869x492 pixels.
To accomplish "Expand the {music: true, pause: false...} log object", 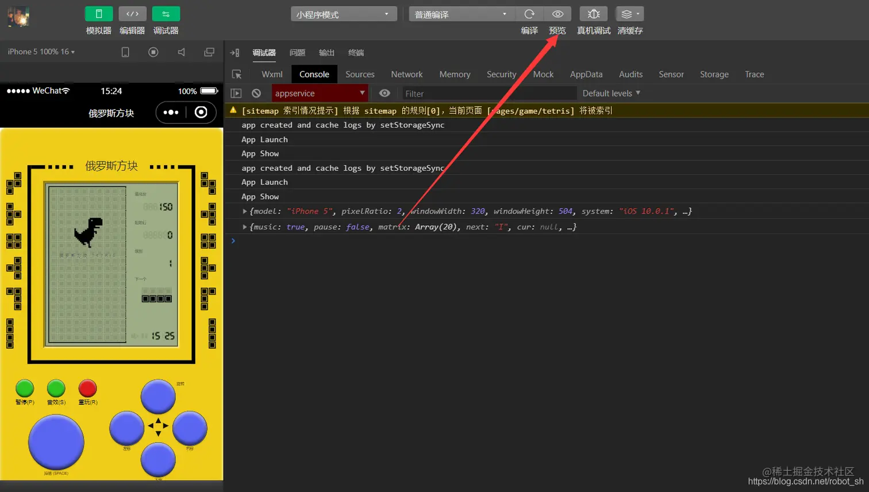I will pos(245,227).
